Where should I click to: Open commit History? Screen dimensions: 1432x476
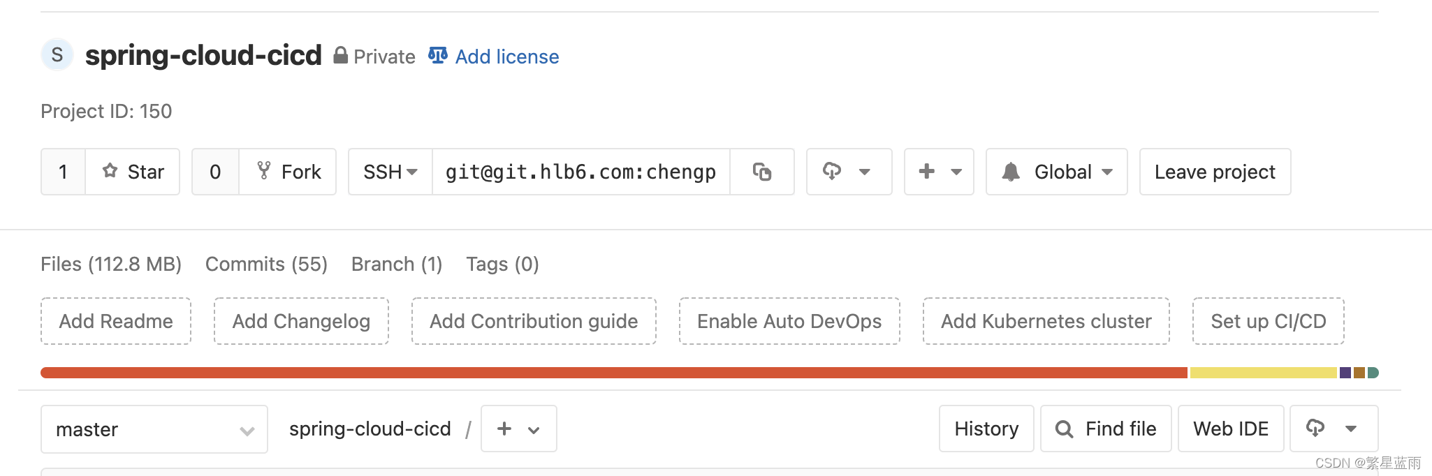986,429
